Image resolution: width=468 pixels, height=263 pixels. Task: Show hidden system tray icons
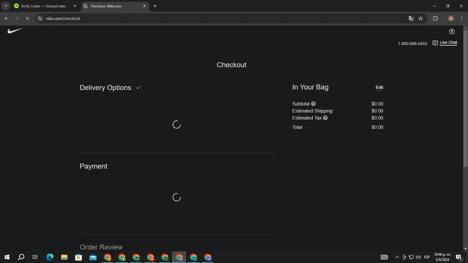pyautogui.click(x=397, y=257)
